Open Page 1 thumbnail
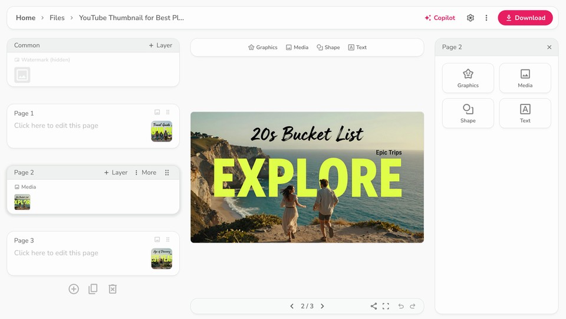The width and height of the screenshot is (566, 319). pos(162,131)
